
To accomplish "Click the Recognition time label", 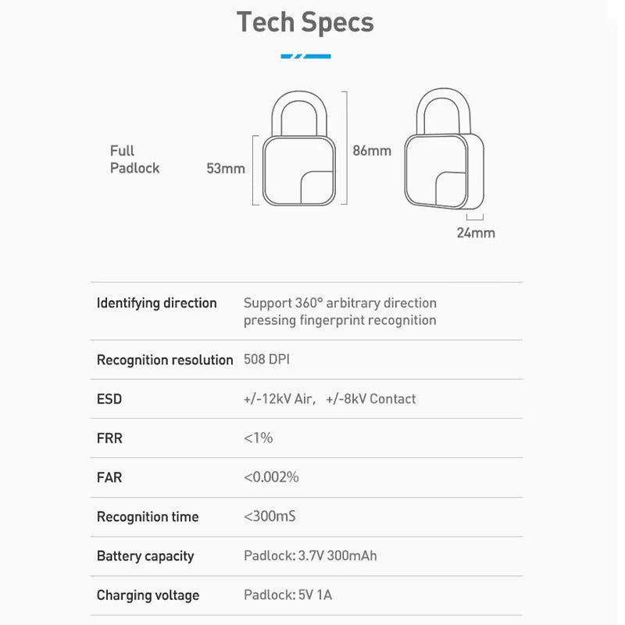I will pyautogui.click(x=148, y=517).
